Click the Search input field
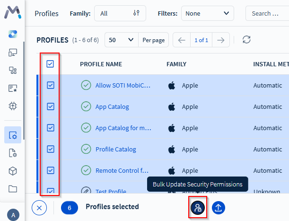This screenshot has width=289, height=221. pyautogui.click(x=269, y=13)
